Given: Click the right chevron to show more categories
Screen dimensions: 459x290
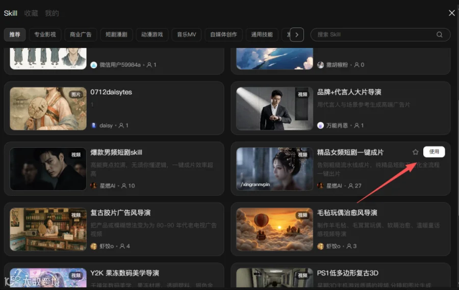Looking at the screenshot, I should coord(297,35).
